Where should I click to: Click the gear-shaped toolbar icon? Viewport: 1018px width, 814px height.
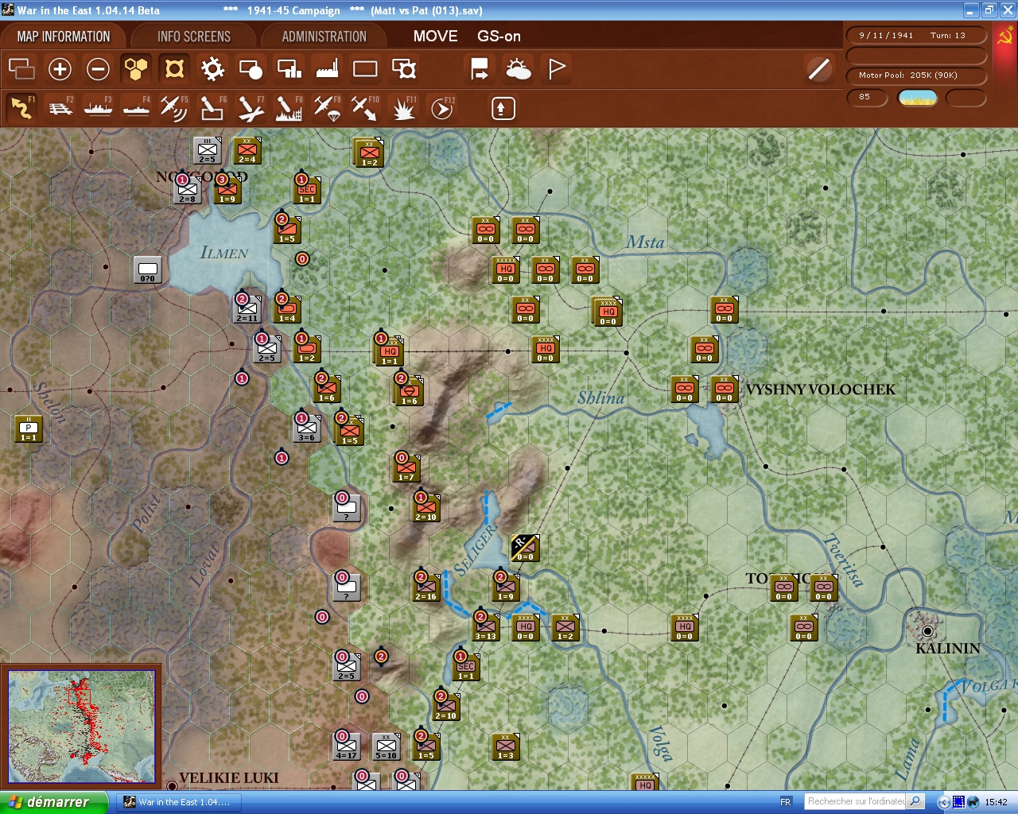[x=212, y=69]
